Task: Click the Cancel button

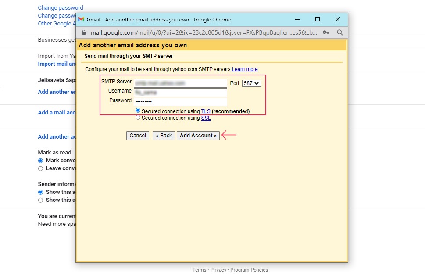Action: click(138, 136)
